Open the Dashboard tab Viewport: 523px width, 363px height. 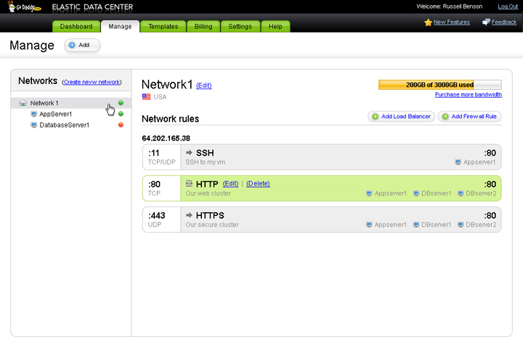click(x=76, y=27)
